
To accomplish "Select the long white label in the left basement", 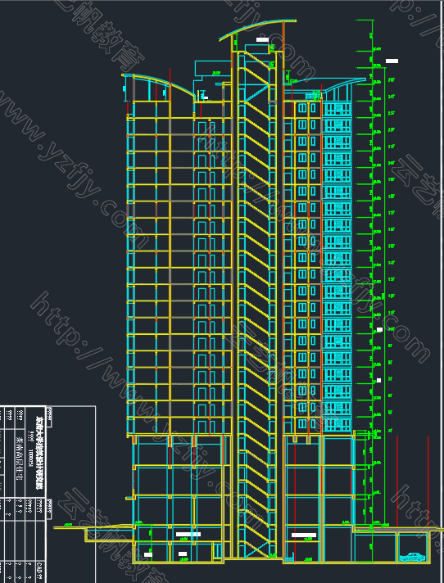I will (x=188, y=535).
